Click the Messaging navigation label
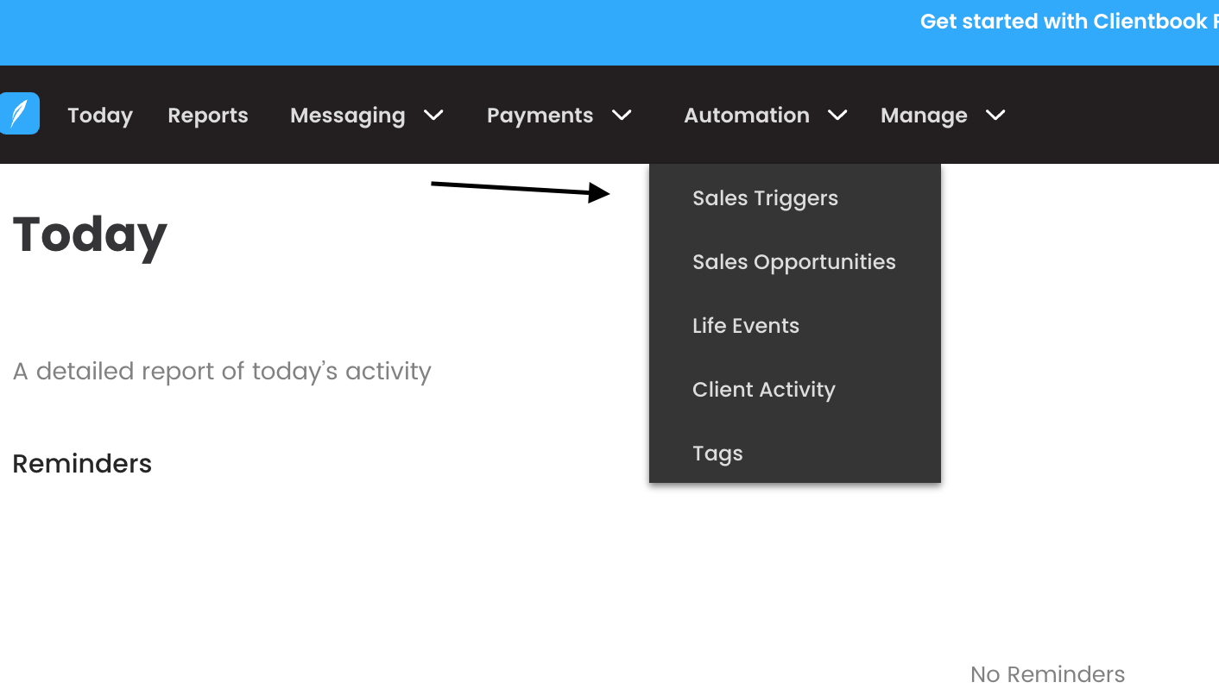1219x695 pixels. (347, 115)
